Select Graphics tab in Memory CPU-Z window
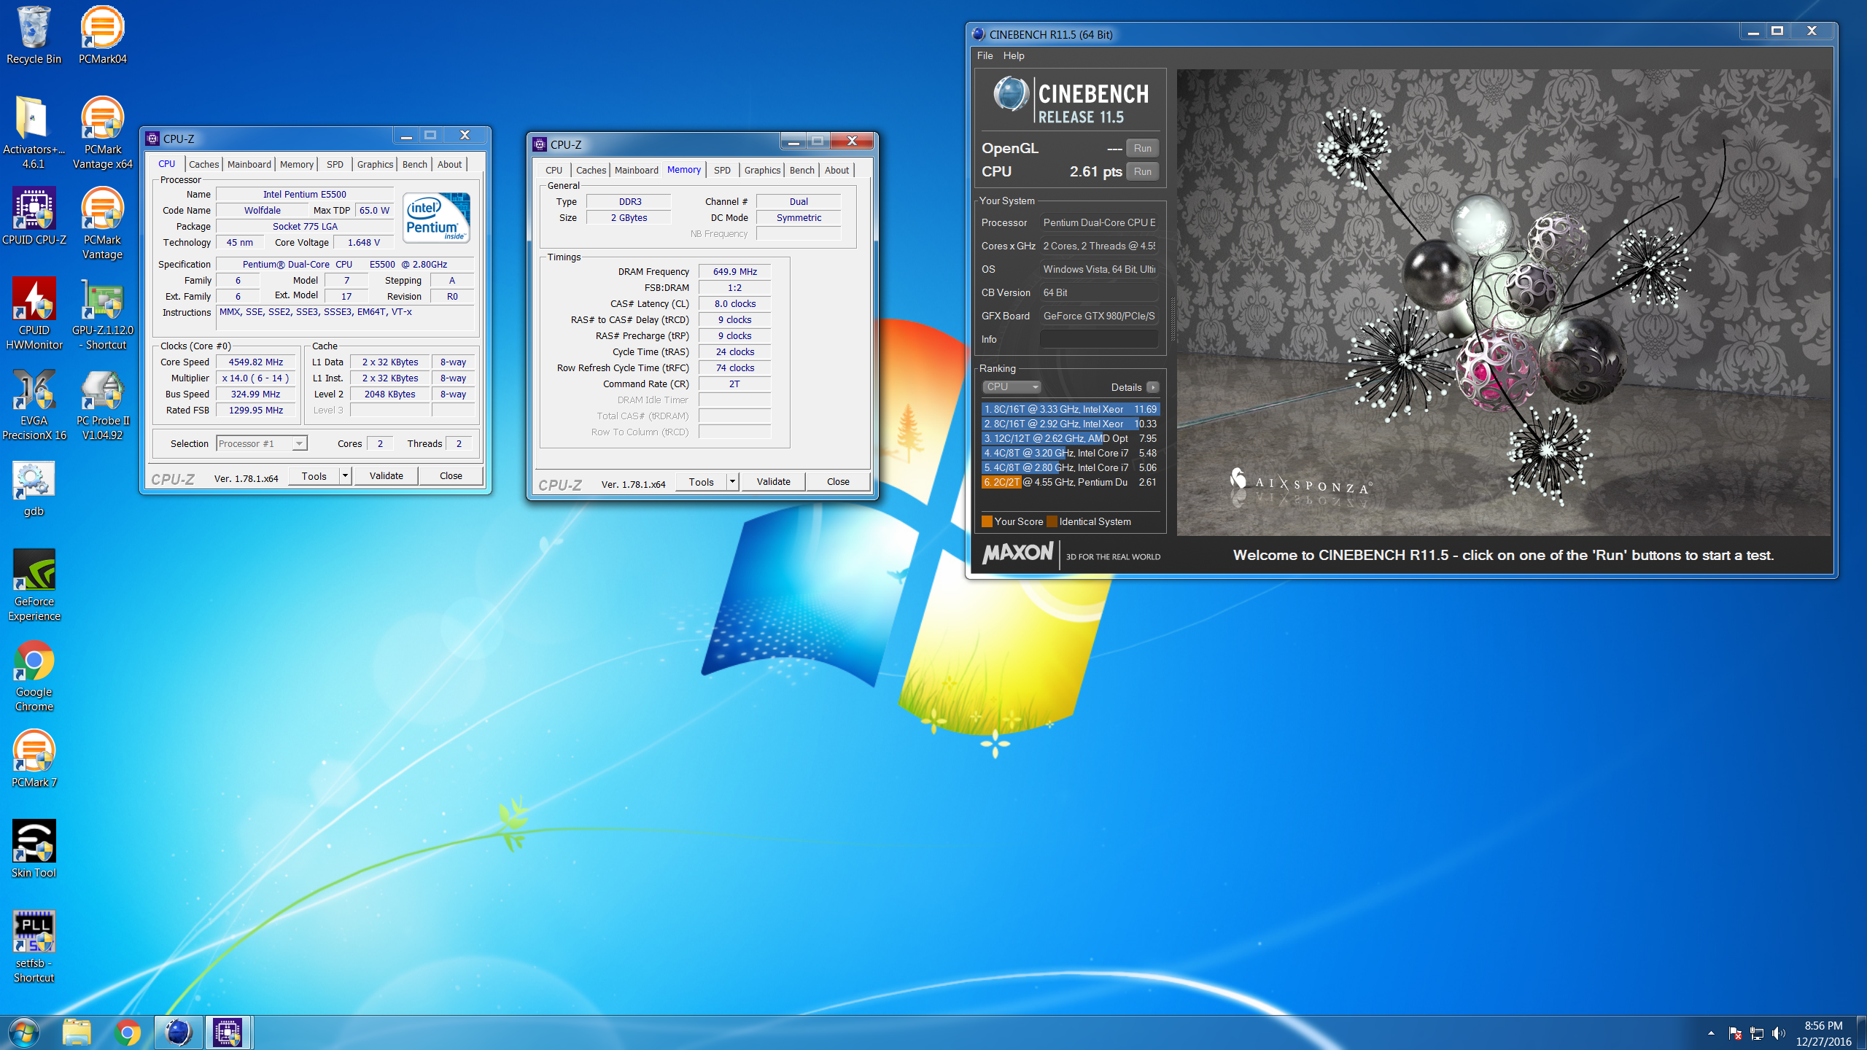 coord(762,171)
